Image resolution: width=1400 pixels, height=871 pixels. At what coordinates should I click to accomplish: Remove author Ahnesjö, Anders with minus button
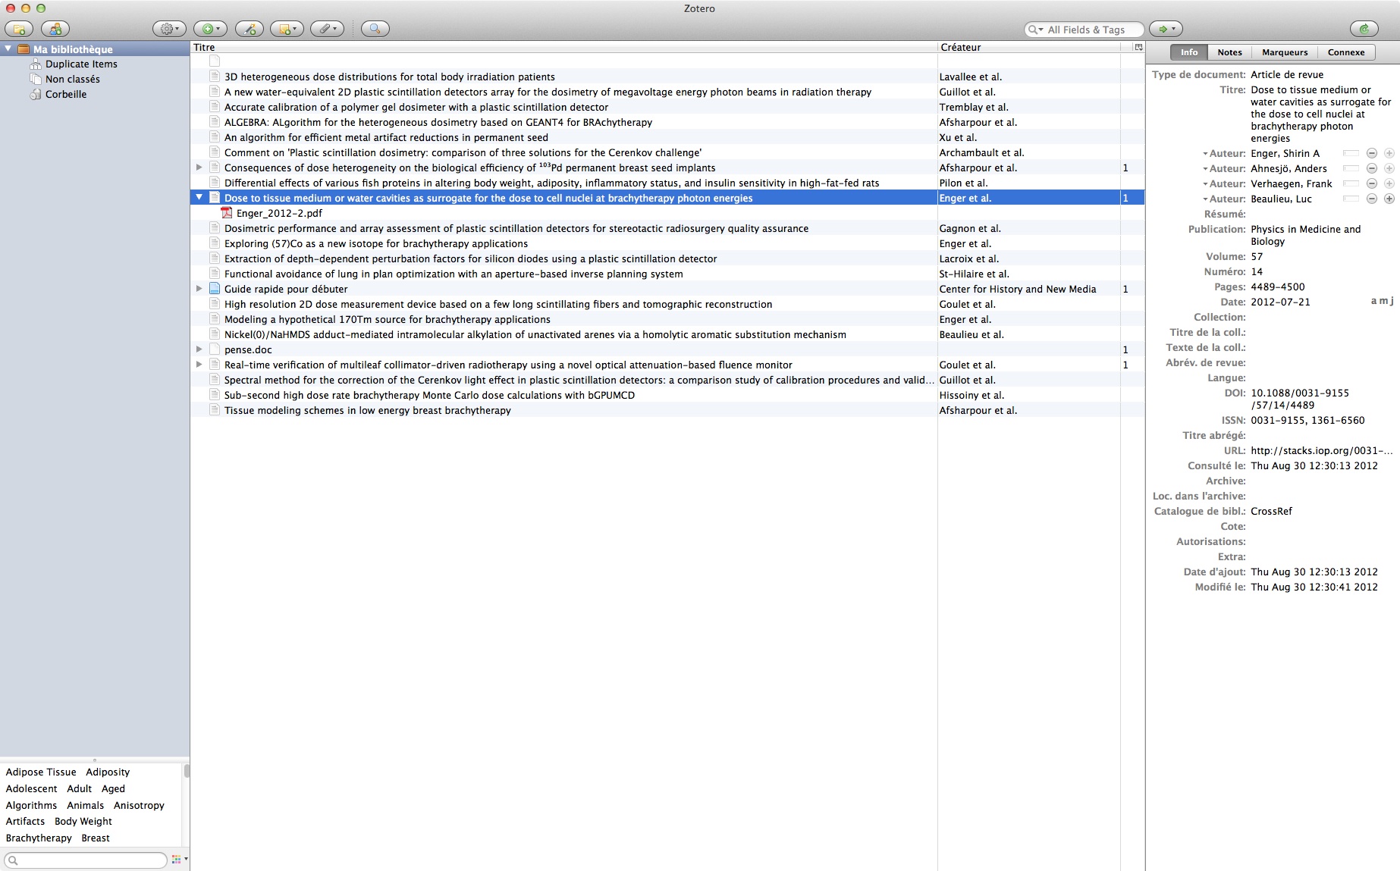click(x=1371, y=168)
